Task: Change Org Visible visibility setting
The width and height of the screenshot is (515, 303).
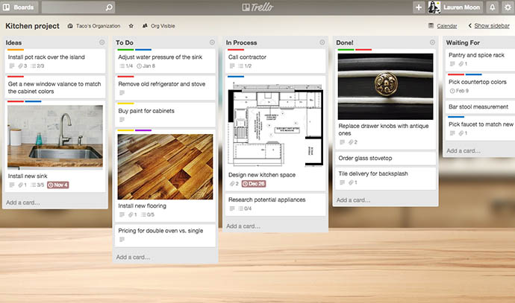Action: (x=159, y=26)
